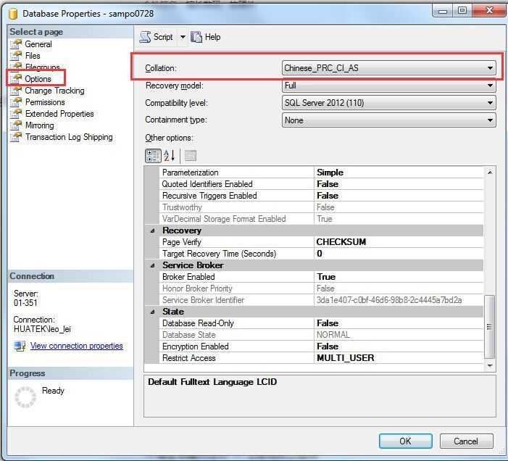Click the General page icon
Viewport: 508px width, 461px height.
[x=16, y=44]
